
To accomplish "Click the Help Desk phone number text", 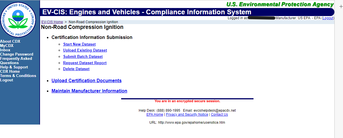I will [x=168, y=111].
